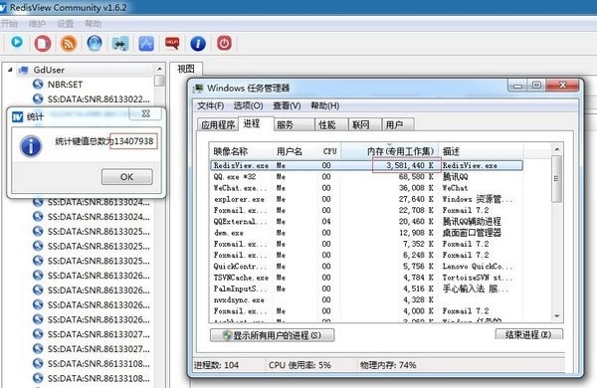Viewport: 597px width, 388px height.
Task: Select the SS:DATA:SNR.86133108... key at the bottom
Action: (x=99, y=378)
